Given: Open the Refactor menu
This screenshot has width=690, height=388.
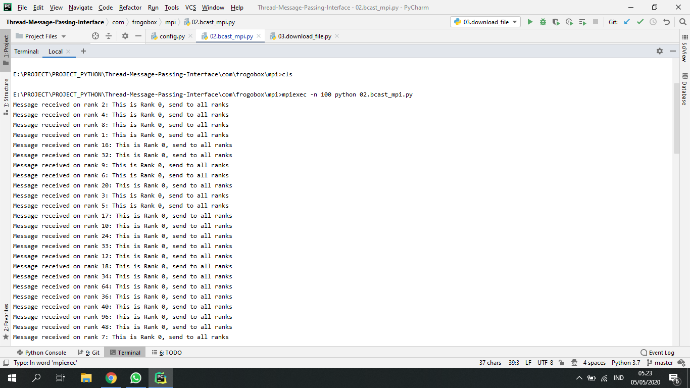Looking at the screenshot, I should coord(130,8).
